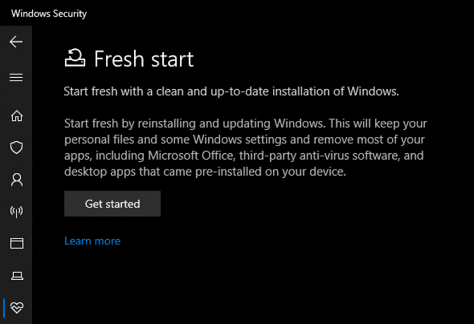Open Virus & threat protection shield icon
The height and width of the screenshot is (324, 474).
[x=16, y=148]
